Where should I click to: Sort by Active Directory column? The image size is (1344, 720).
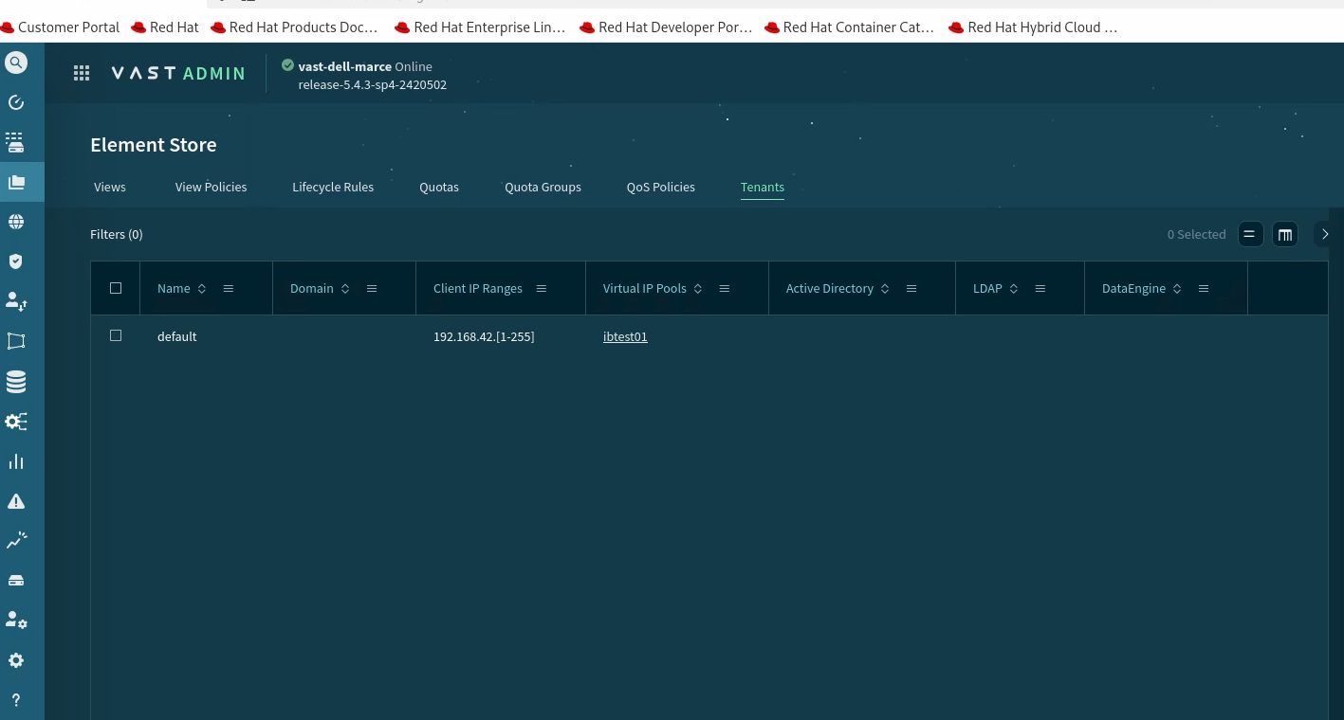(x=885, y=289)
